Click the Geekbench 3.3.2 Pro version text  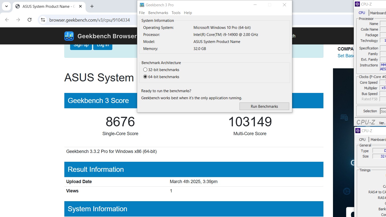[x=111, y=151]
